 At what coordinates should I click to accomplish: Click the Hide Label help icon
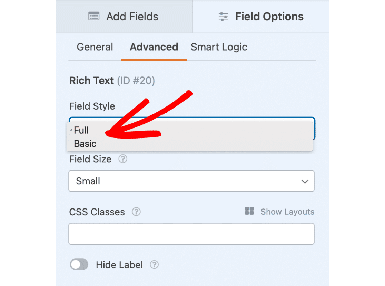[154, 265]
